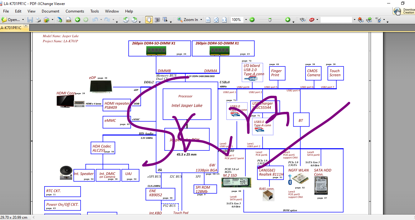The height and width of the screenshot is (220, 415).
Task: Select the Hand tool
Action: point(149,19)
